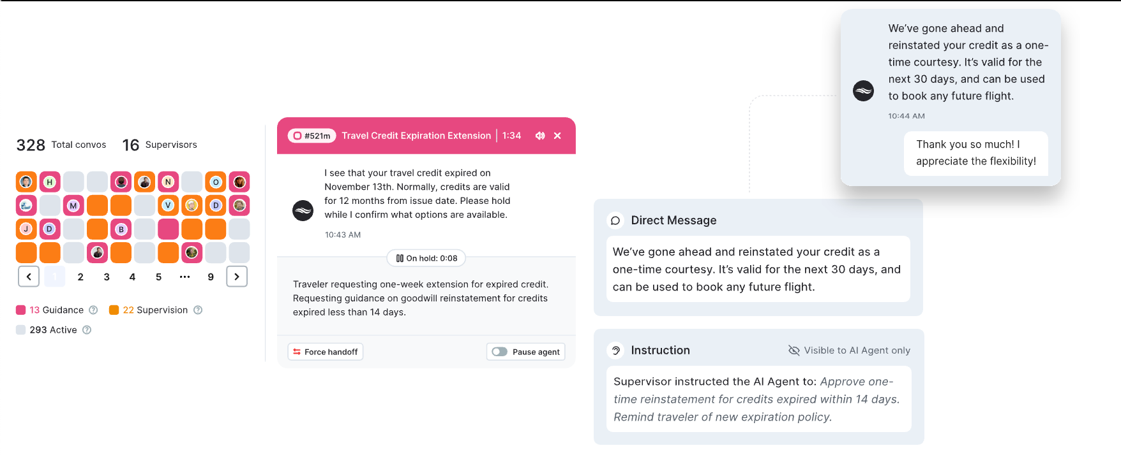The width and height of the screenshot is (1121, 455).
Task: Close the Travel Credit Expiration Extension panel
Action: coord(557,136)
